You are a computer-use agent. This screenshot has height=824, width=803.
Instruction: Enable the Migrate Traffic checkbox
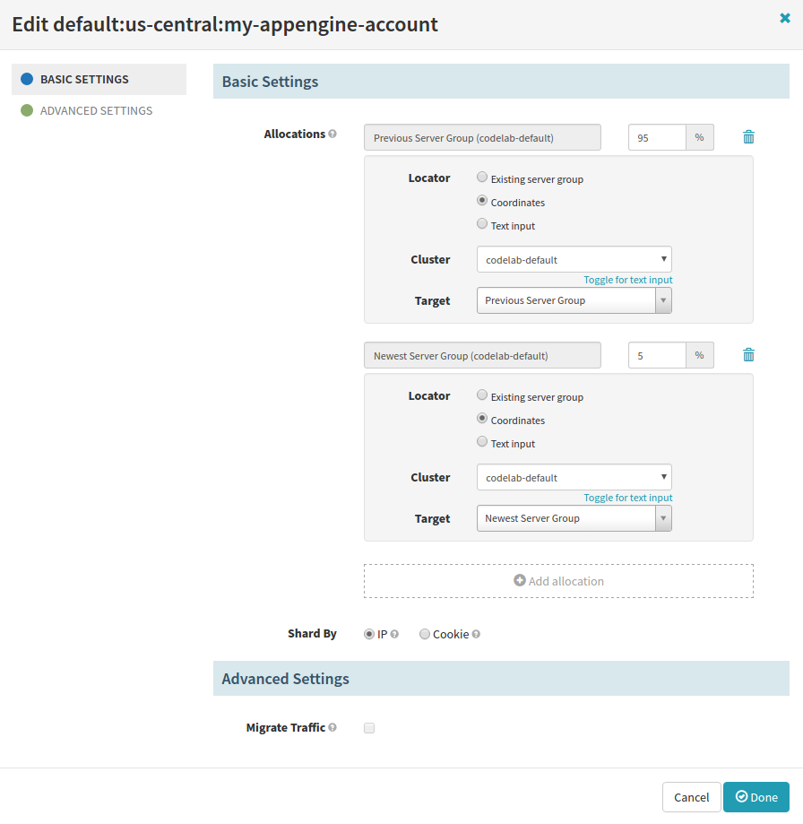tap(369, 727)
